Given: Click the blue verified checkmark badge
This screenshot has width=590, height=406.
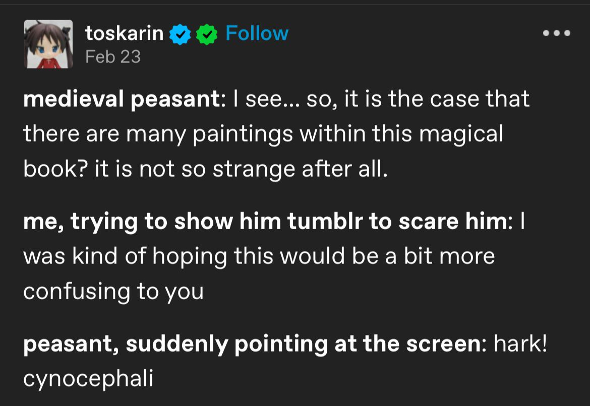Looking at the screenshot, I should tap(179, 35).
